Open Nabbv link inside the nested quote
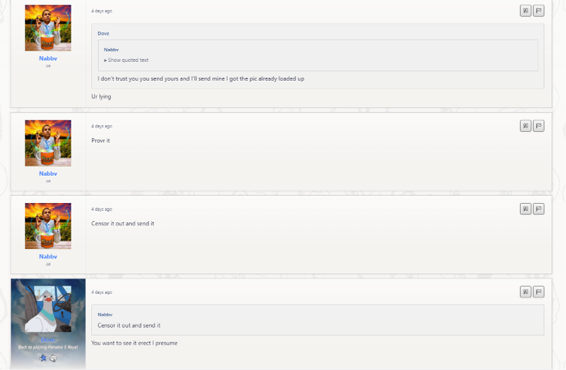The height and width of the screenshot is (370, 566). pos(111,50)
